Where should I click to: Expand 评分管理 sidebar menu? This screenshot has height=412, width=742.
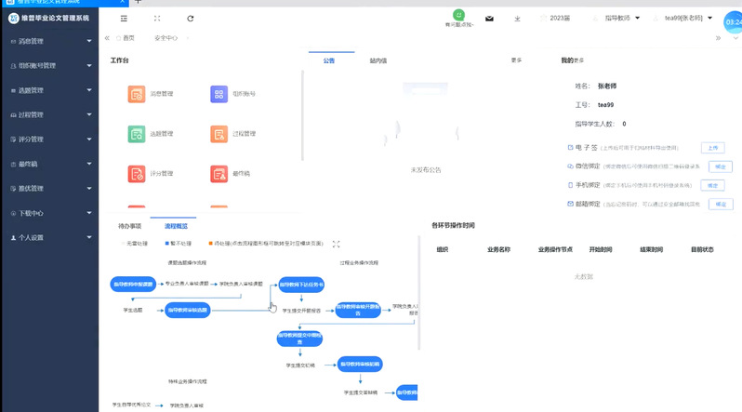tap(49, 140)
